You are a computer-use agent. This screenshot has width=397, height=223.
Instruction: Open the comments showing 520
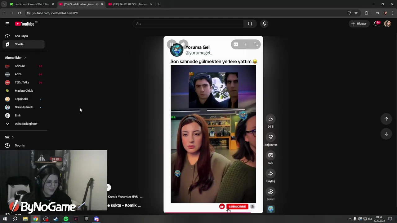[x=270, y=155]
